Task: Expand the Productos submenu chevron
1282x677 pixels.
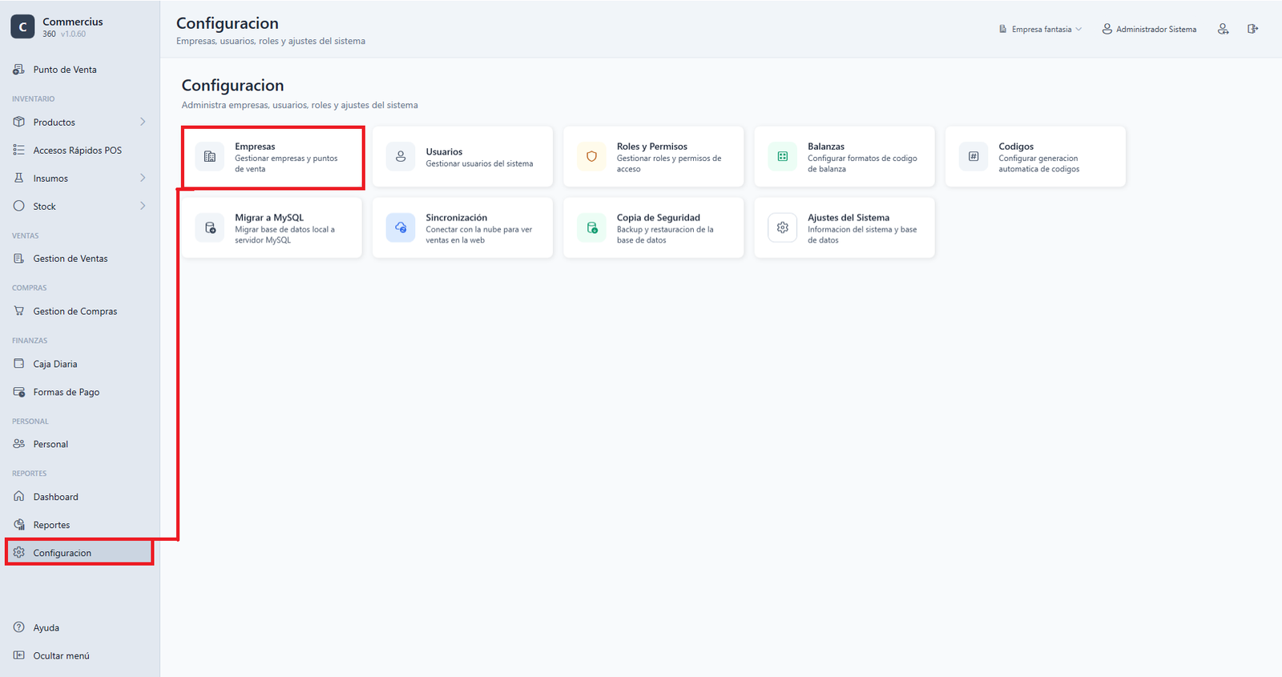Action: tap(143, 122)
